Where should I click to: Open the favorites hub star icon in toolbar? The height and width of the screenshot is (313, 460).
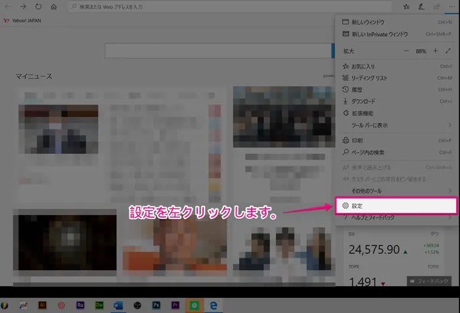(406, 7)
